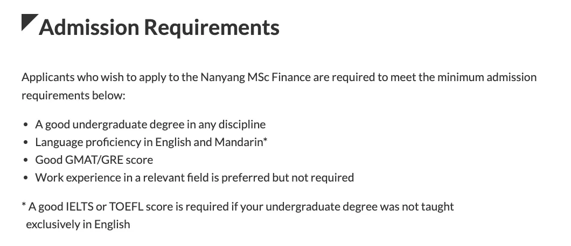This screenshot has height=246, width=571.
Task: Click the bullet before "Good GMAT/GRE score"
Action: pos(26,160)
